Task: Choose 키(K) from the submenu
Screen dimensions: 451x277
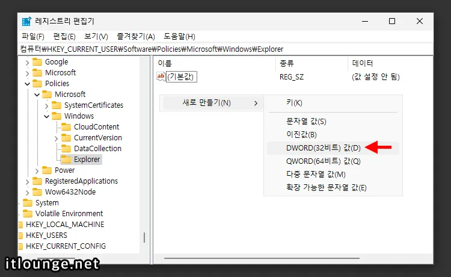Action: point(333,103)
